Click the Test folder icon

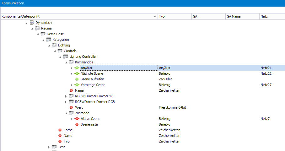(54, 147)
